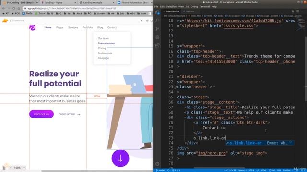
Task: Click the Spaces: 4 indentation setting
Action: coord(242,170)
